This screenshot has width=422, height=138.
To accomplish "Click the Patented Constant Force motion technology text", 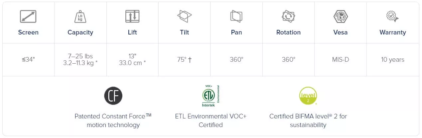I will (113, 121).
